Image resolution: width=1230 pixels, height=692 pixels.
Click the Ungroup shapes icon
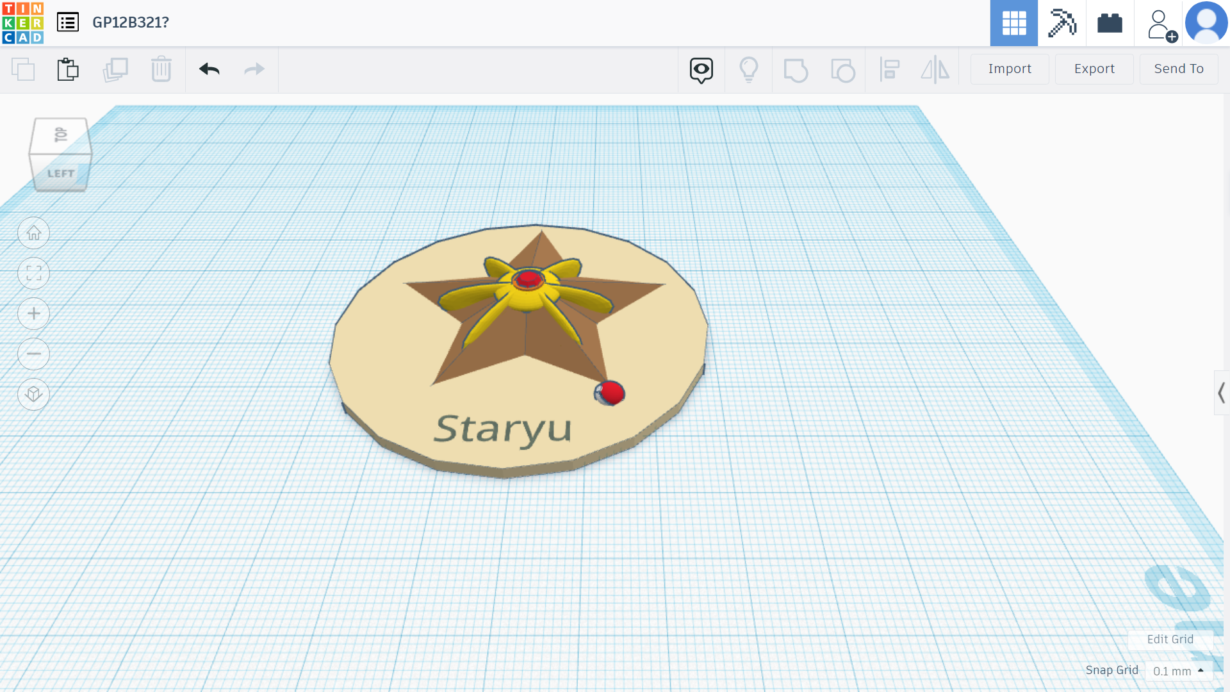tap(843, 70)
